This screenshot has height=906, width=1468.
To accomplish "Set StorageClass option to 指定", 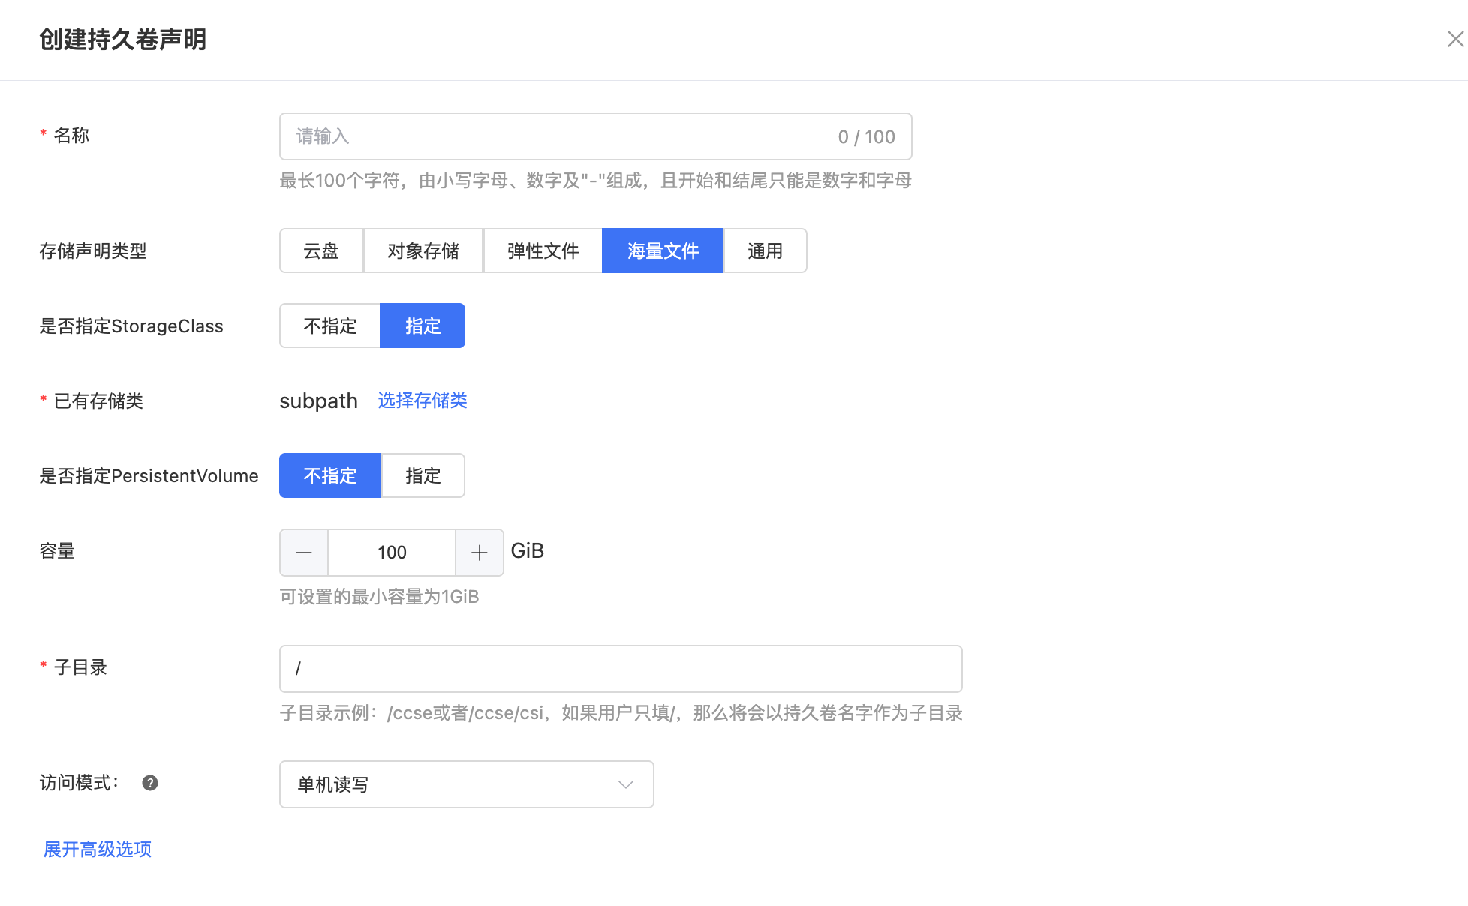I will tap(423, 325).
